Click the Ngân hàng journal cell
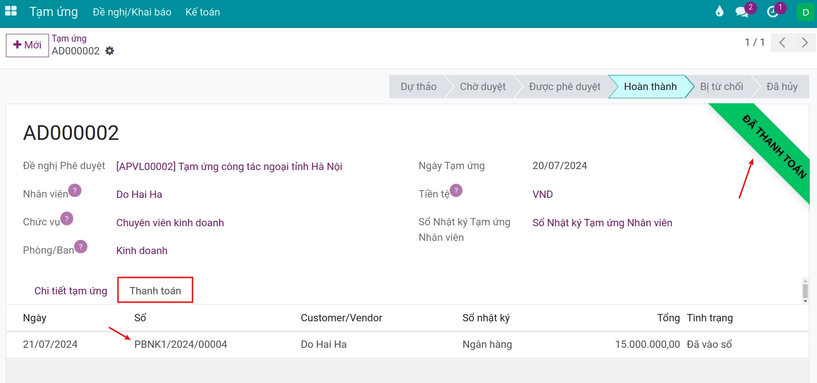 (x=487, y=345)
